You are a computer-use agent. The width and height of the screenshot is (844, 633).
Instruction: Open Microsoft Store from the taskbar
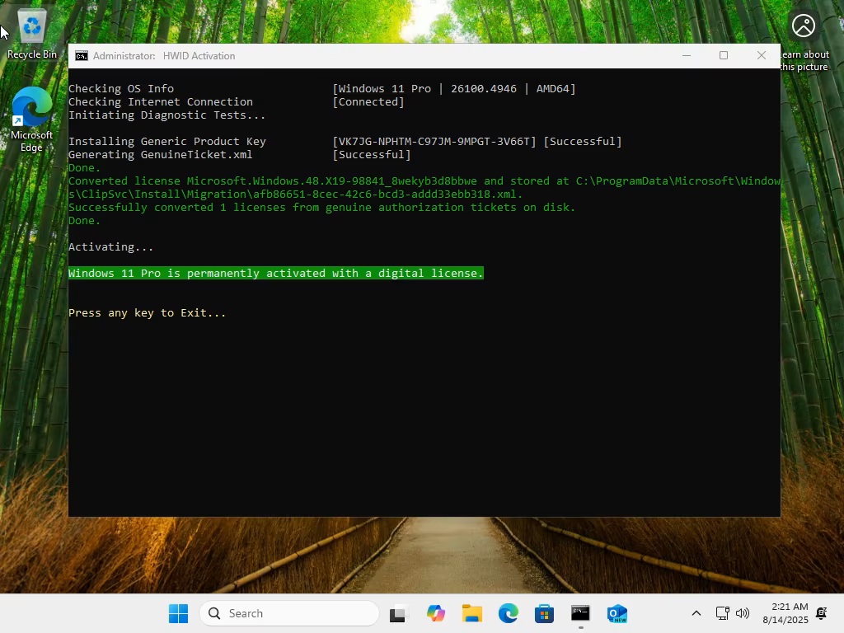(544, 613)
